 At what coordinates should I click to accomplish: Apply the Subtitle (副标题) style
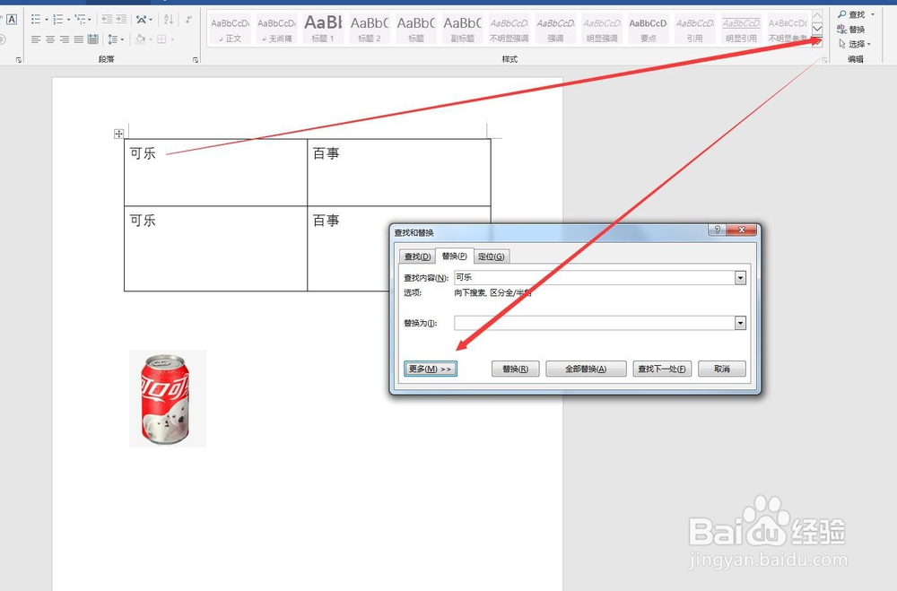pyautogui.click(x=462, y=30)
